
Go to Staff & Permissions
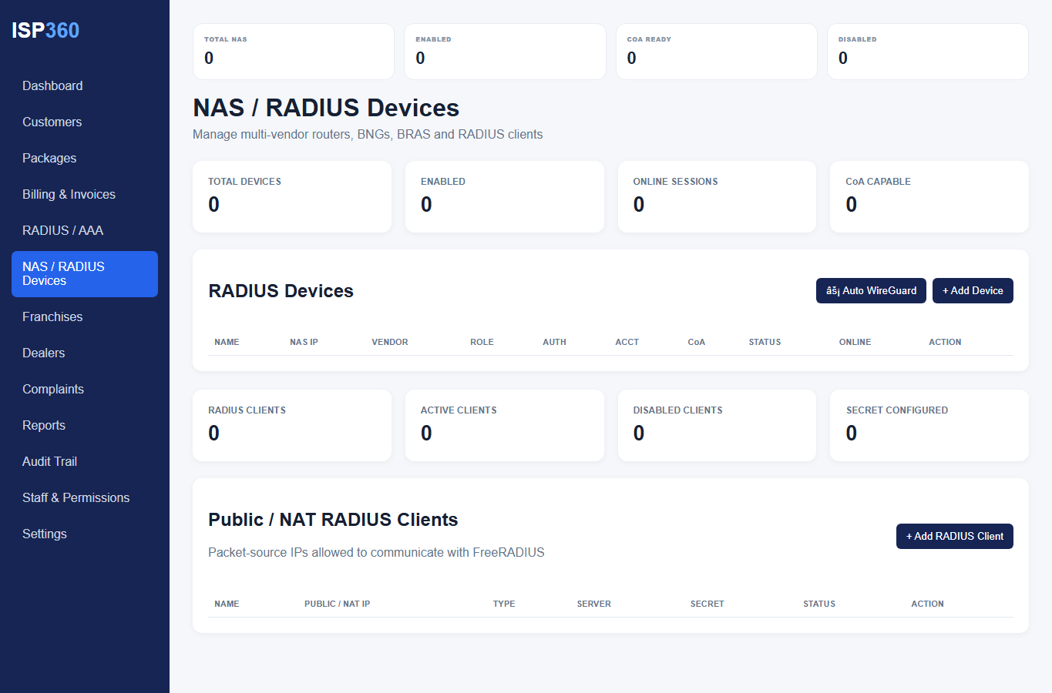[x=85, y=497]
